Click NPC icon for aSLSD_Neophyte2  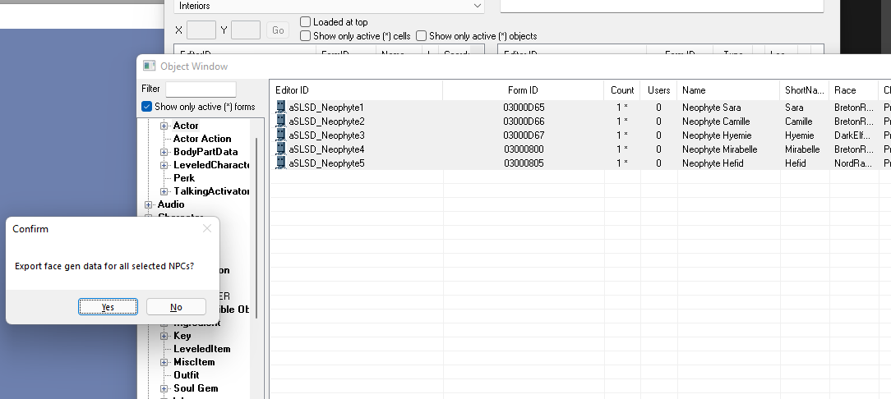(280, 121)
